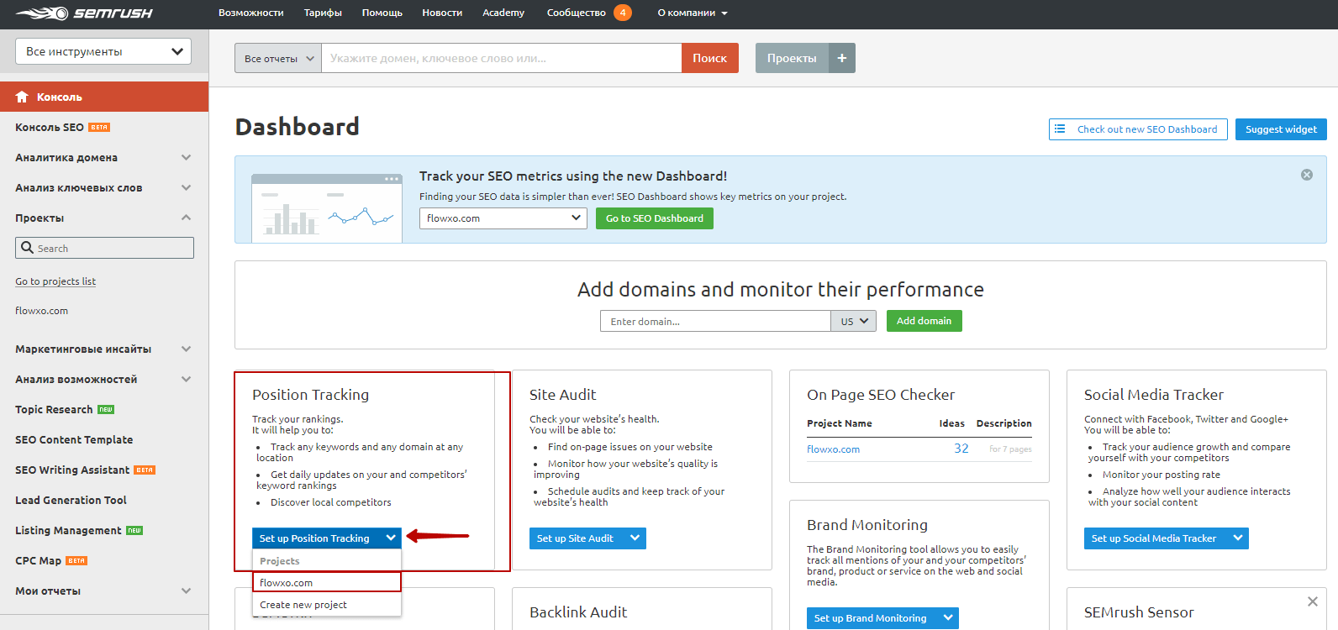Focus the sidebar projects Search field
Image resolution: width=1338 pixels, height=630 pixels.
(x=104, y=248)
